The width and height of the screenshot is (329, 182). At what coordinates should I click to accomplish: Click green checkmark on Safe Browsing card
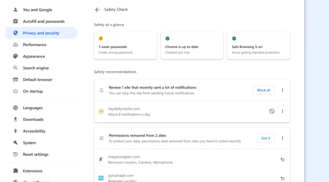point(234,38)
